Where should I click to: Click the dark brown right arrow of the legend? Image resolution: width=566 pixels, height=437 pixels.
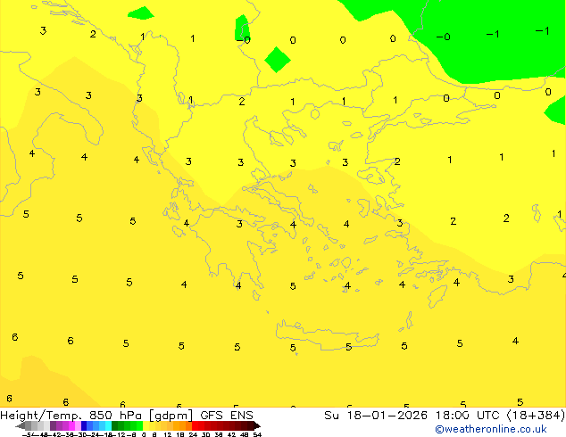[x=257, y=425]
